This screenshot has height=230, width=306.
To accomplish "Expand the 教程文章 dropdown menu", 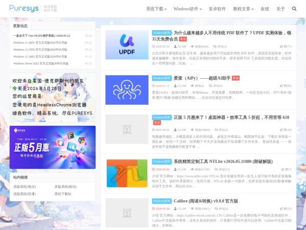I will coord(243,9).
